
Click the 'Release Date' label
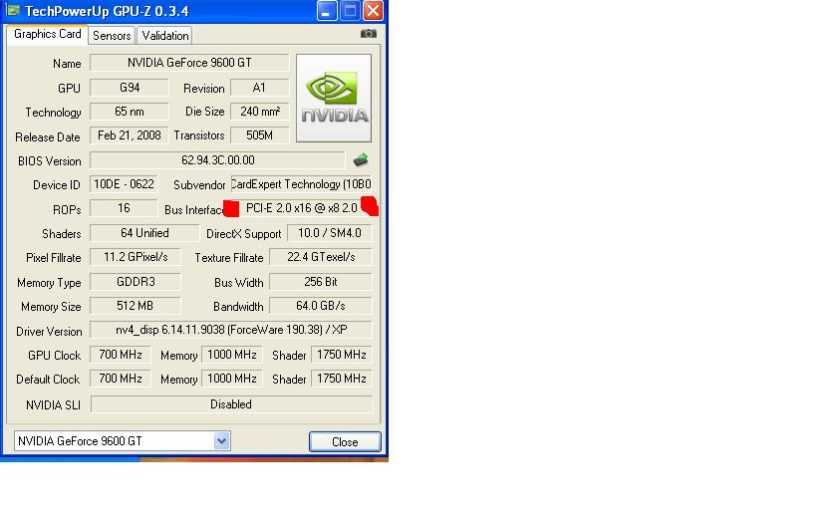pyautogui.click(x=48, y=137)
